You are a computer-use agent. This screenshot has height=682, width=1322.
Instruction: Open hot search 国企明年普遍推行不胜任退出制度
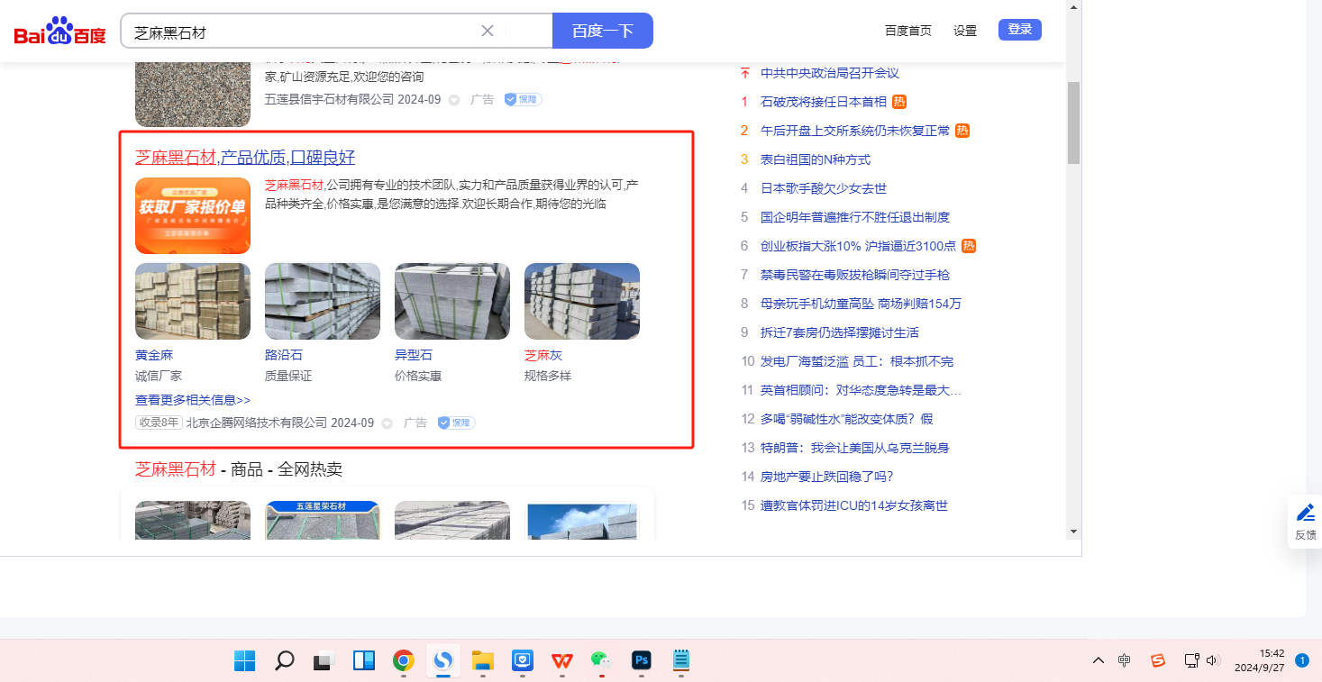(855, 217)
